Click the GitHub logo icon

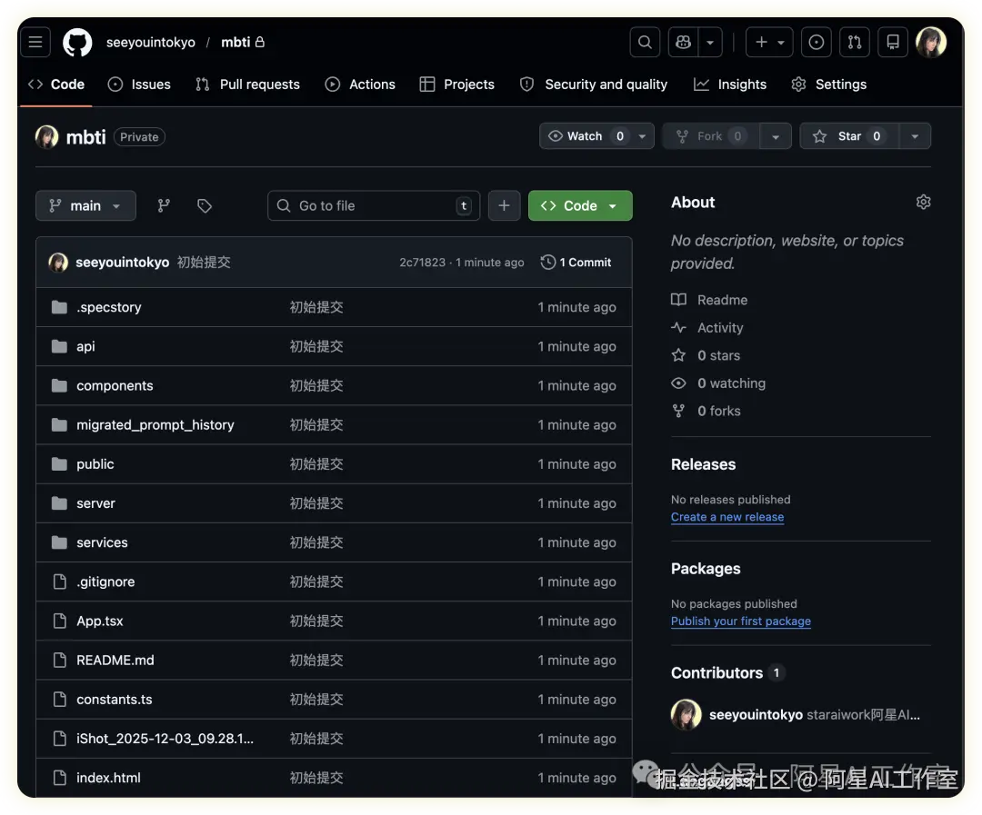click(77, 42)
